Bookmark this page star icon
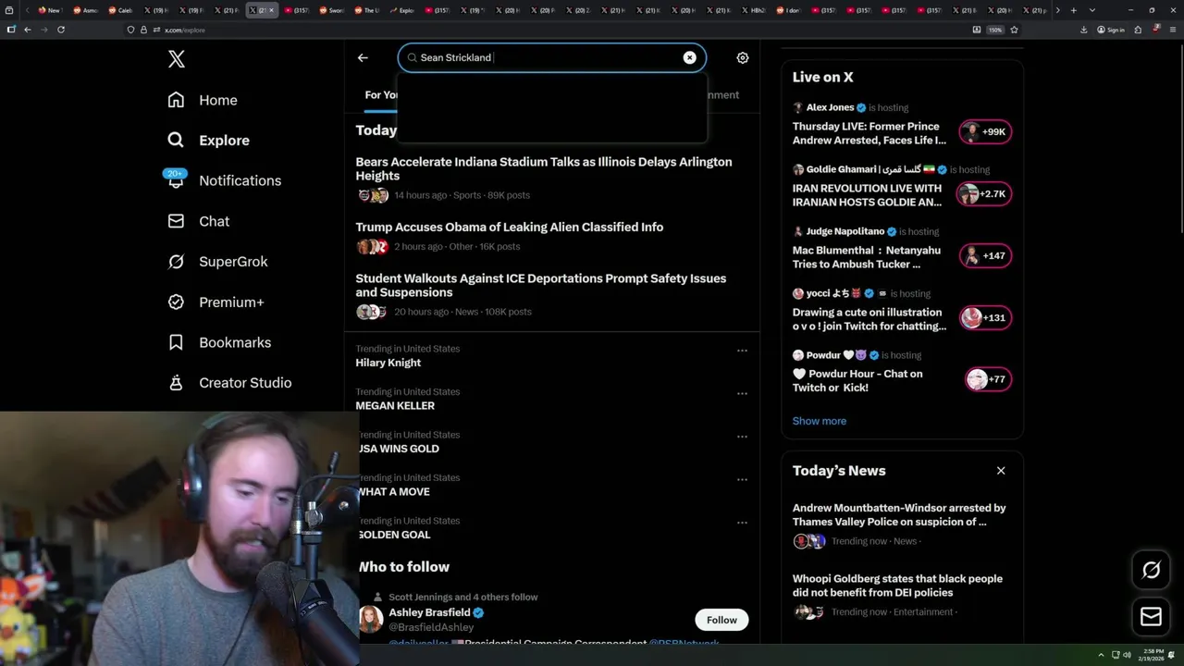 pyautogui.click(x=1014, y=30)
